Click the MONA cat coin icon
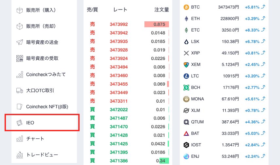This screenshot has height=165, width=280. click(x=186, y=99)
